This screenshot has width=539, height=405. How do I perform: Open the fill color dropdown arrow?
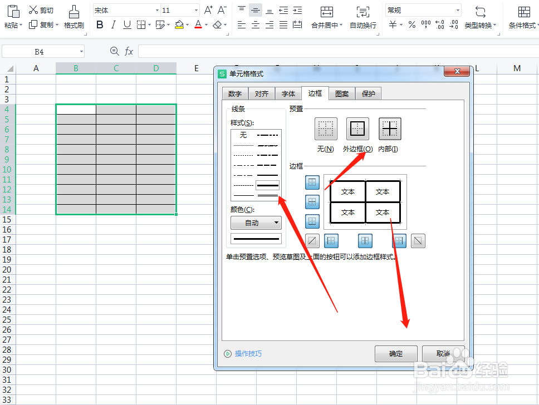click(x=187, y=24)
